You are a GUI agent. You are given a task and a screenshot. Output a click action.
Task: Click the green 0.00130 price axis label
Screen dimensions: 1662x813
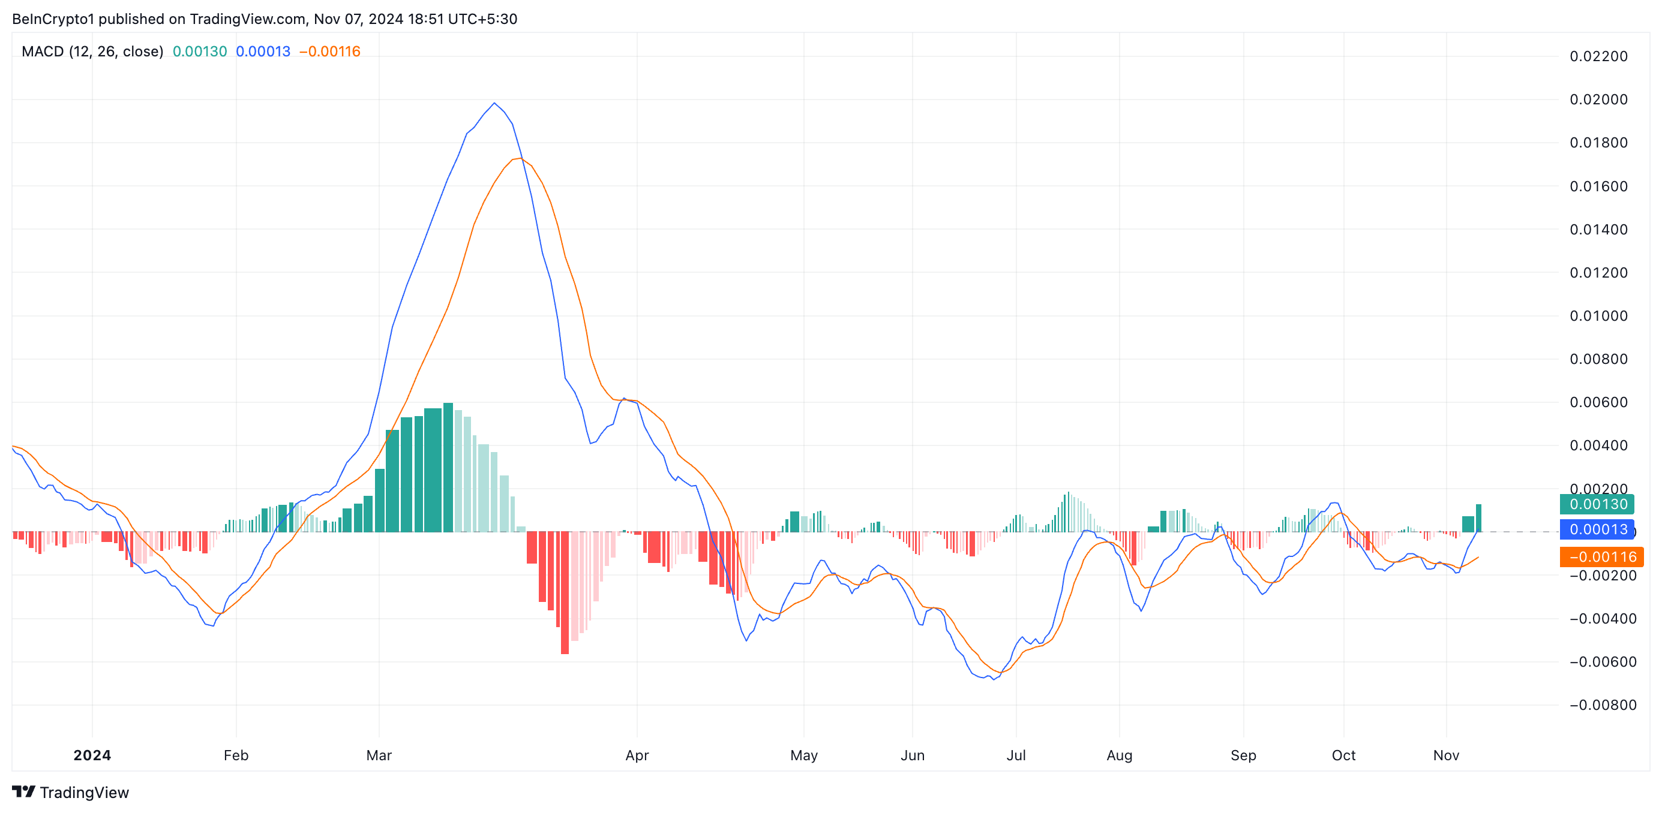click(1597, 504)
